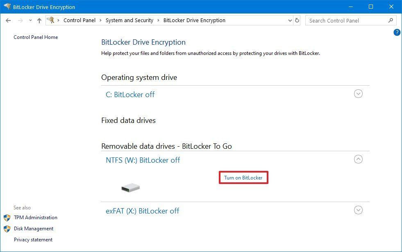402x252 pixels.
Task: Expand the exFAT (X:) drive section
Action: [x=358, y=210]
